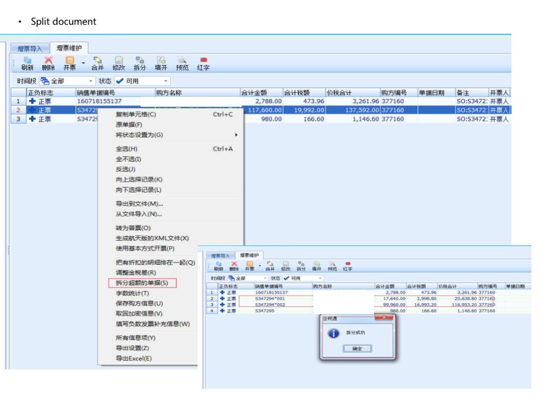The image size is (541, 406).
Task: Click the 红字 red icon in upper toolbar
Action: click(x=203, y=63)
